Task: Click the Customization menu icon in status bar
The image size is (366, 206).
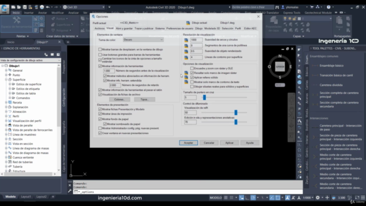Action: [363, 197]
